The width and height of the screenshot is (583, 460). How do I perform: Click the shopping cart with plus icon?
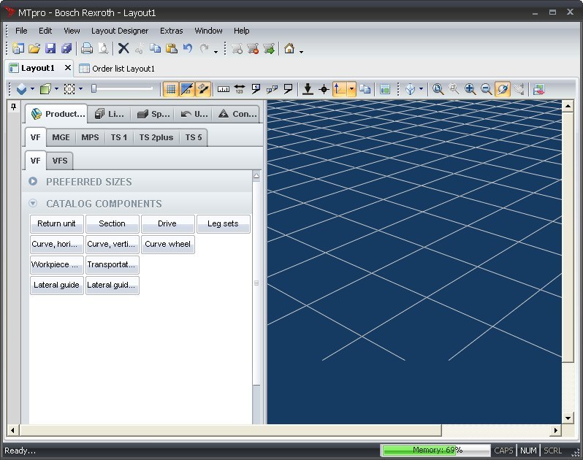tap(237, 49)
